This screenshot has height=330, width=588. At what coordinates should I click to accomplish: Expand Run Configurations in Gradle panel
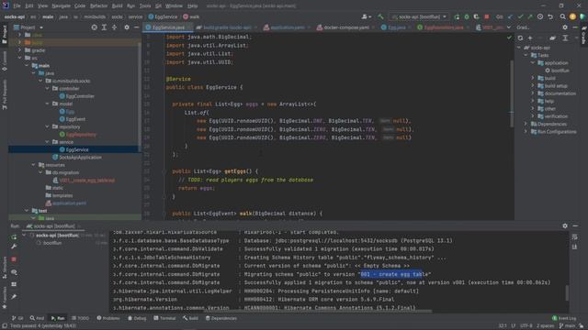(526, 131)
